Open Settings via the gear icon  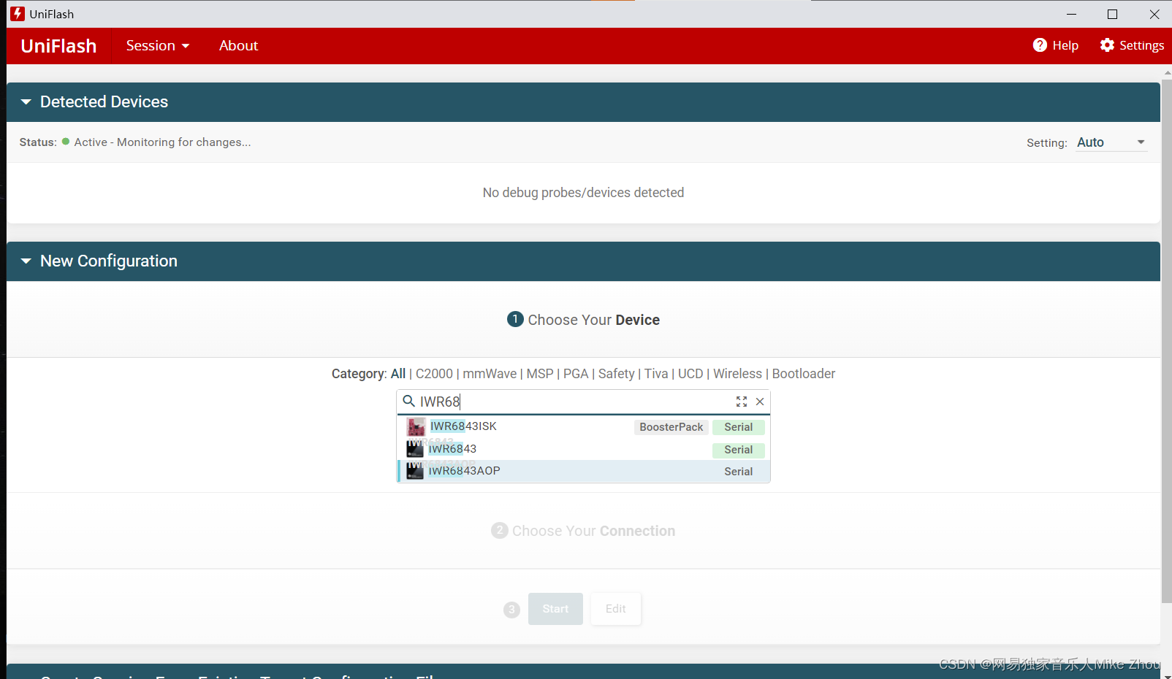click(x=1107, y=45)
